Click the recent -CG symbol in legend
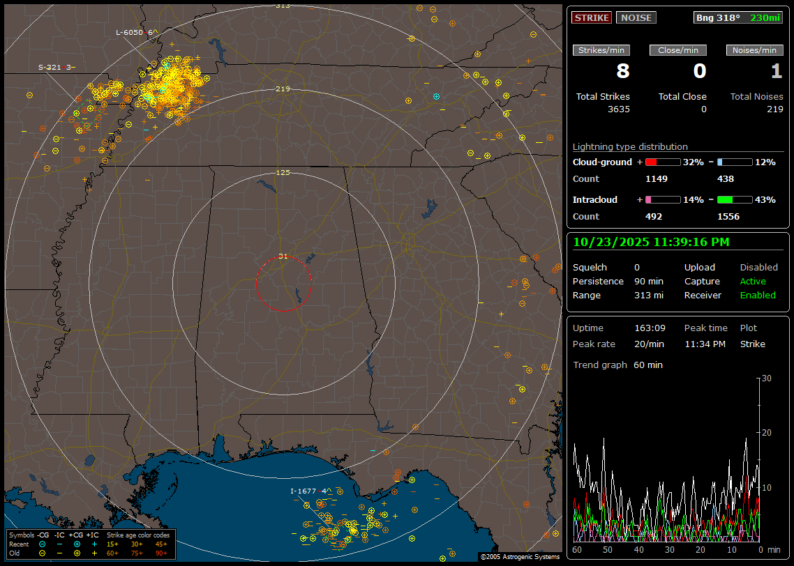This screenshot has width=794, height=566. (x=43, y=544)
